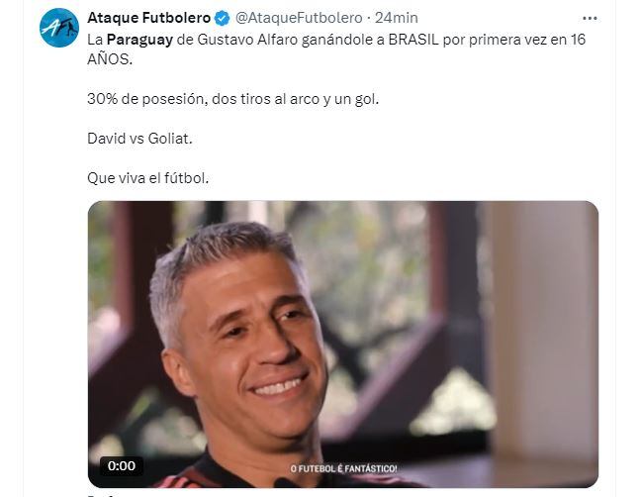Click the bold word Paraguay
Screen dimensions: 642x497
point(139,41)
